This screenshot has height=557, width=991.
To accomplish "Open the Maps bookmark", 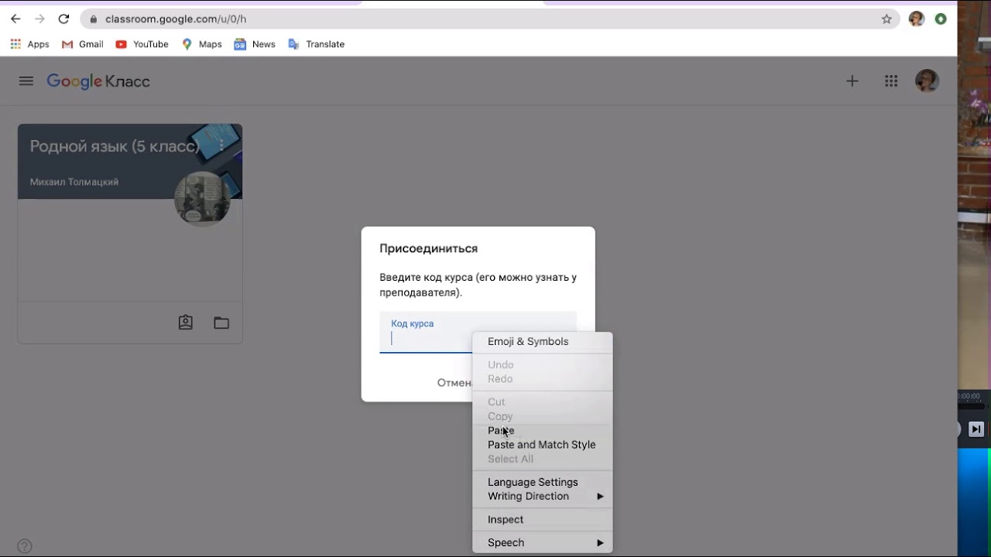I will coord(202,44).
